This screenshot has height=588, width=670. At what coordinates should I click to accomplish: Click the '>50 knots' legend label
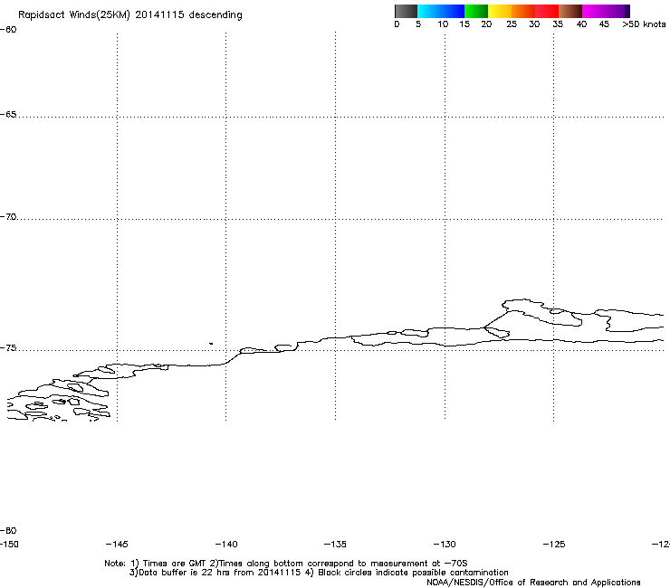644,24
